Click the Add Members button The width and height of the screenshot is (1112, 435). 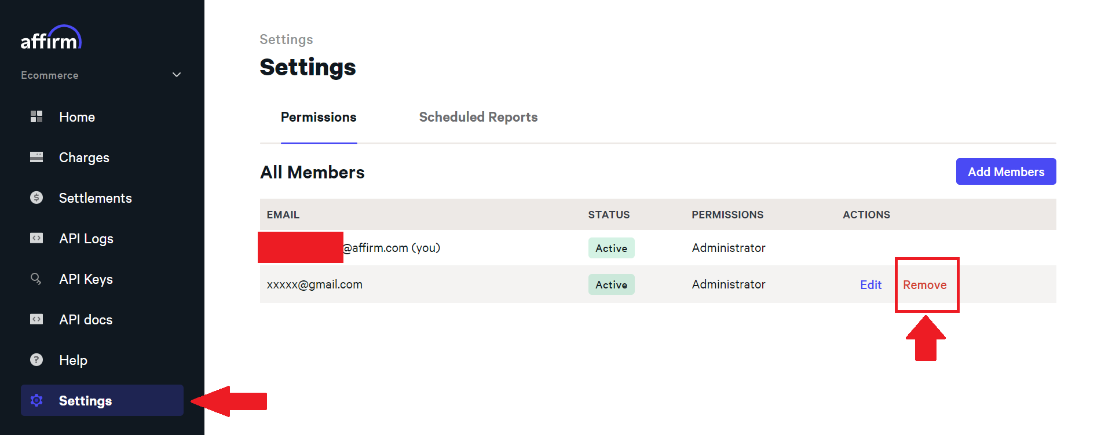[1006, 171]
